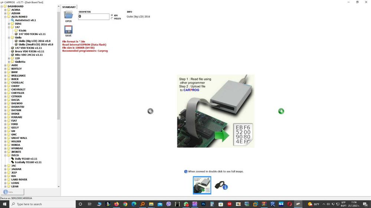371x208 pixels.
Task: Go to next image with green arrow
Action: click(x=281, y=111)
